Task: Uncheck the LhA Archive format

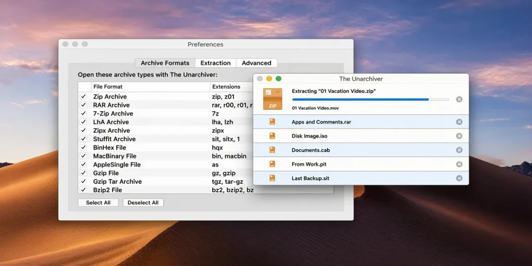Action: [x=83, y=122]
